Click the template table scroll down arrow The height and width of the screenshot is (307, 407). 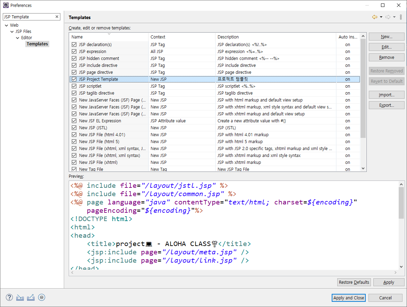363,168
